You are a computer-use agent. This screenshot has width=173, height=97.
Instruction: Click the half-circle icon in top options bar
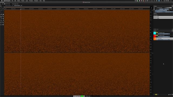[x=6, y=4]
